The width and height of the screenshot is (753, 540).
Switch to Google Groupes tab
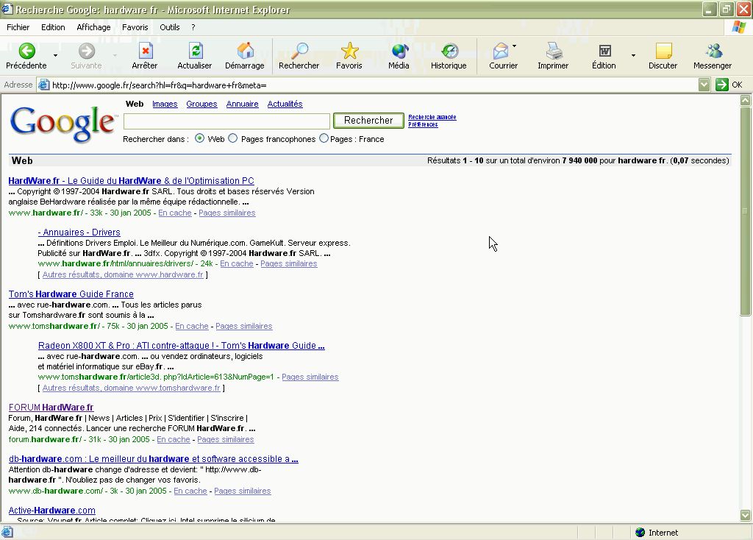click(201, 104)
